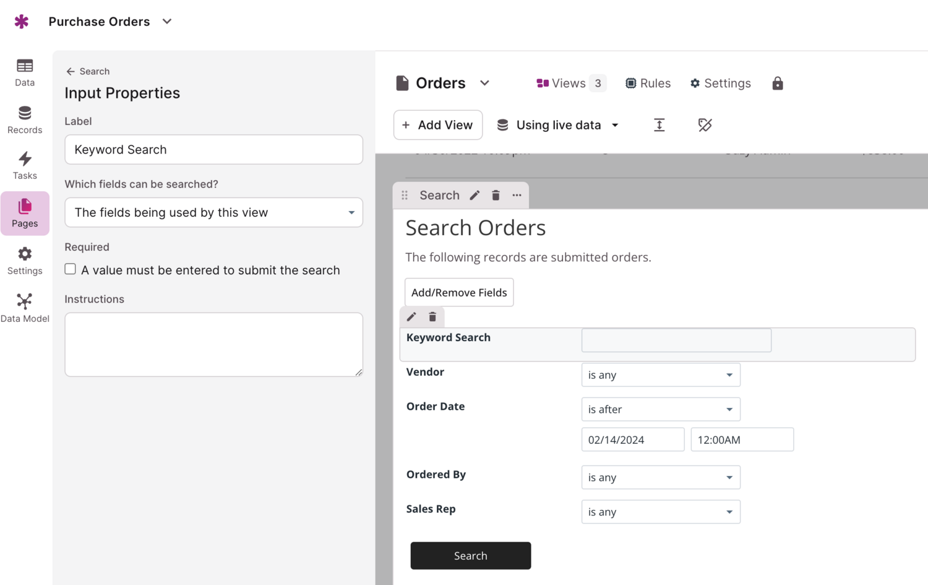928x585 pixels.
Task: Open the Rules tab
Action: (x=648, y=84)
